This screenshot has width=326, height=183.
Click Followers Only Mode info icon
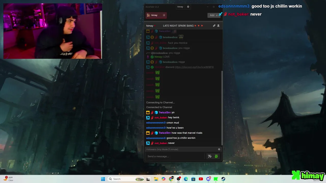pos(219,149)
